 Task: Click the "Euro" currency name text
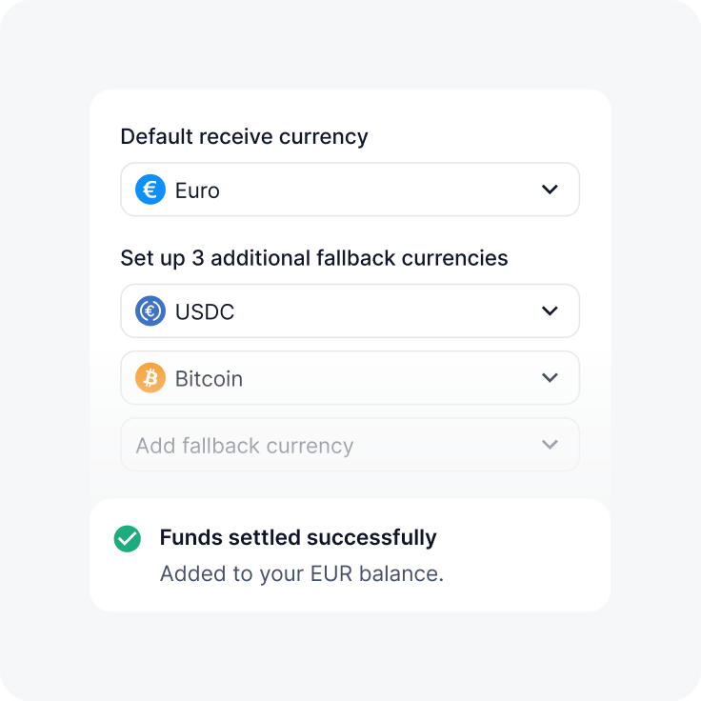click(x=197, y=190)
